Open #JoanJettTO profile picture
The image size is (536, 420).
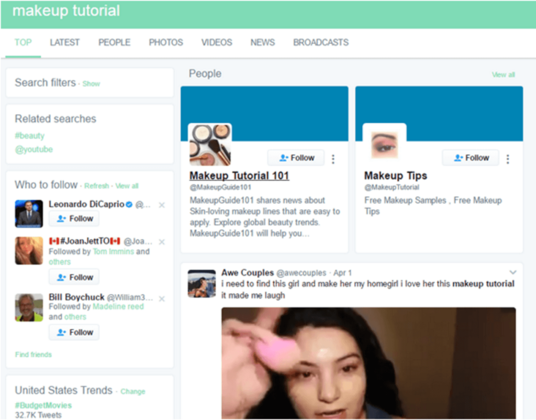[x=29, y=251]
